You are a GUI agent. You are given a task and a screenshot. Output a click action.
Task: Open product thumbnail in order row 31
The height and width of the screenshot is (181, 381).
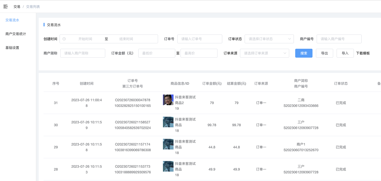point(168,100)
